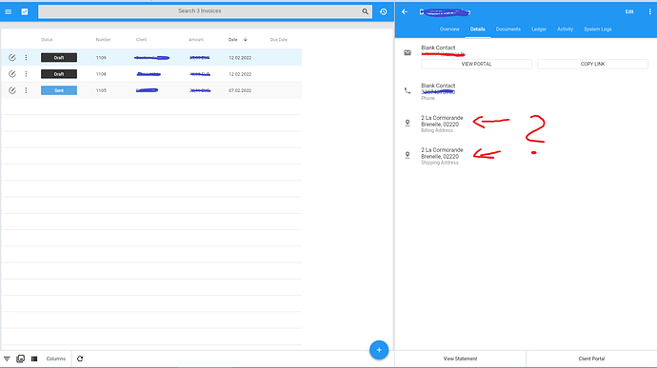Click the COPY LINK button
The image size is (657, 368).
click(x=592, y=64)
